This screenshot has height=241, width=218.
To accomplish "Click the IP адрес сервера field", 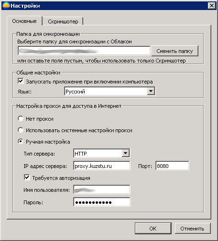I will point(102,166).
